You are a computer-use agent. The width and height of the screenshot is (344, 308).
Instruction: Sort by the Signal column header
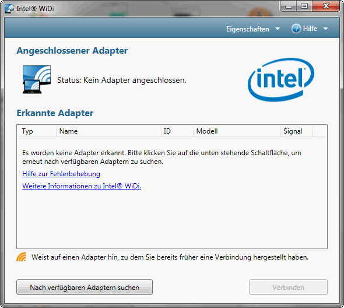(297, 131)
